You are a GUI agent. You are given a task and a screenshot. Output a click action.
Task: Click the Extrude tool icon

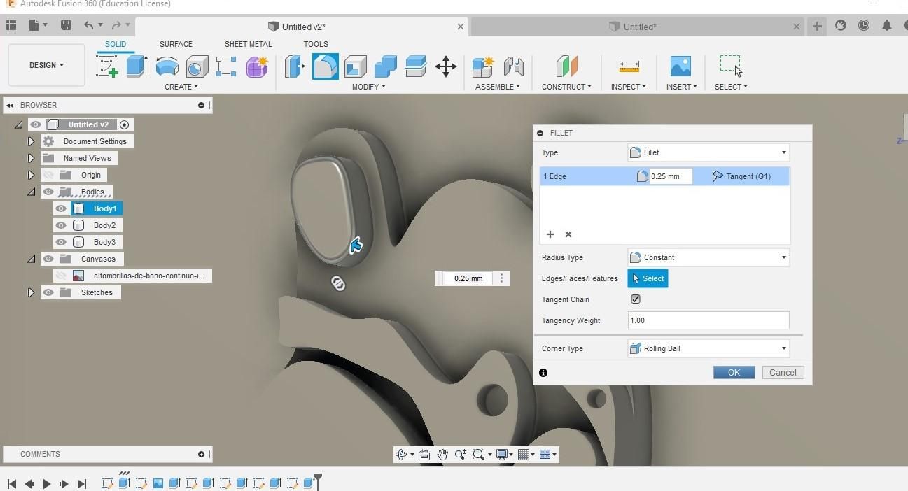coord(137,66)
